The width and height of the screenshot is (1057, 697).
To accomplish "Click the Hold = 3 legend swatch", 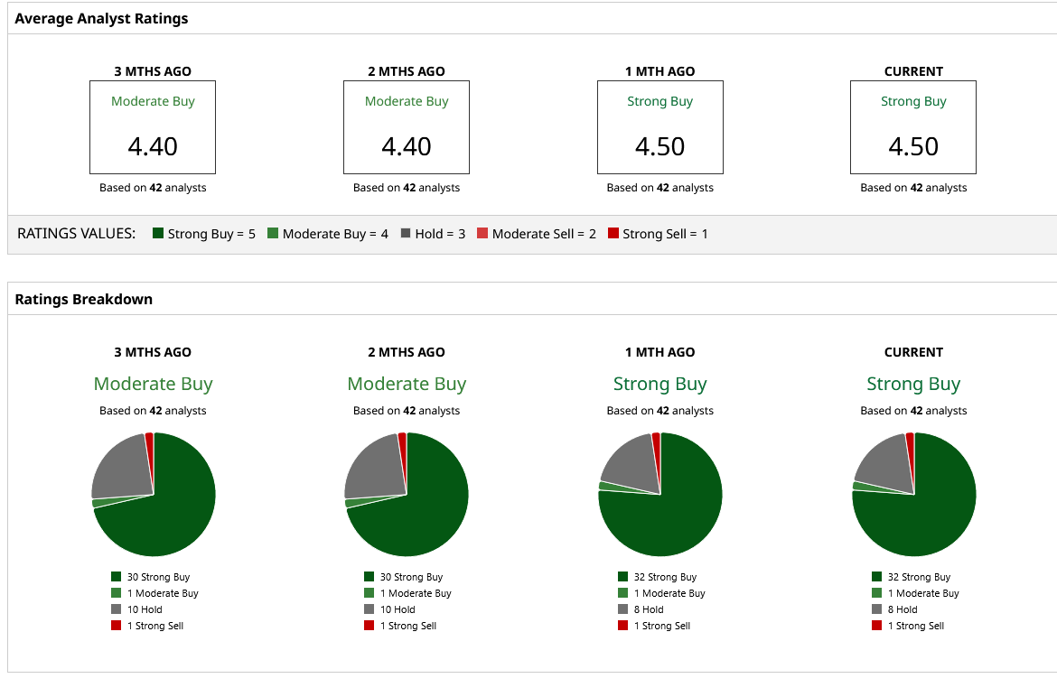I will 406,233.
